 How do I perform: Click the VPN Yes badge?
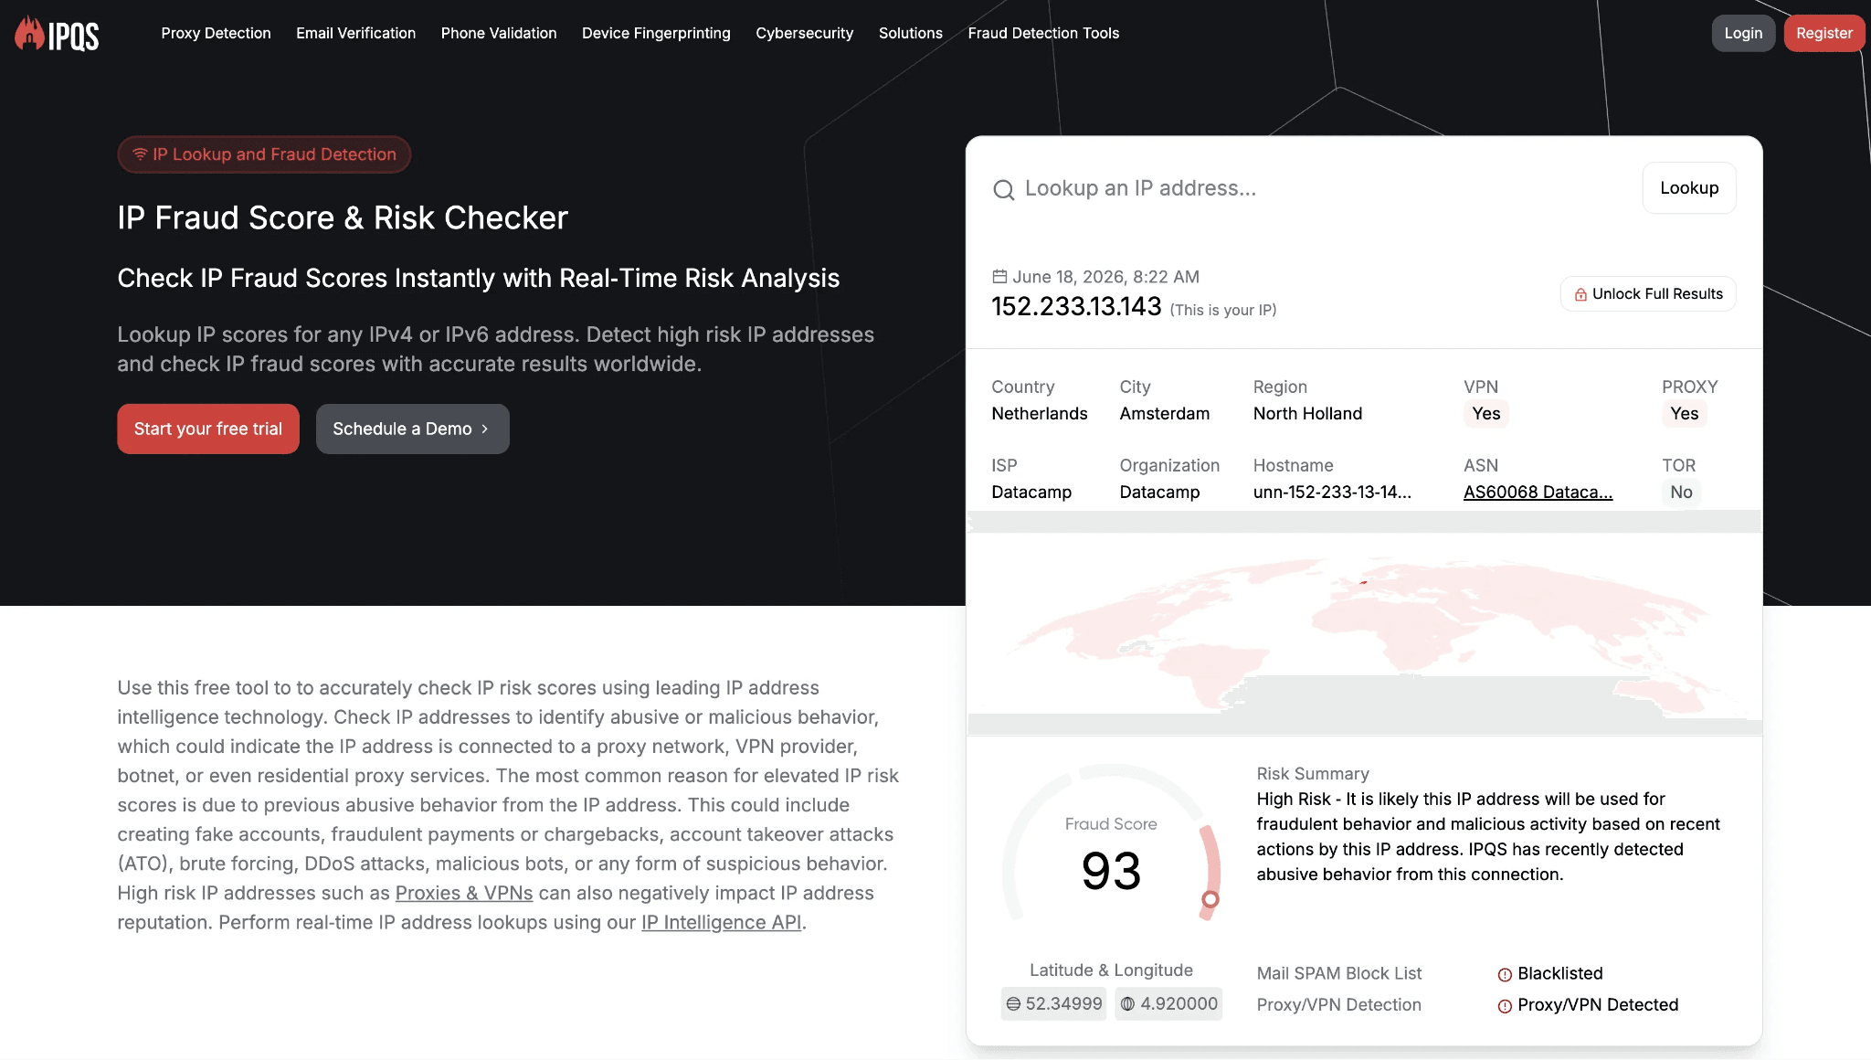point(1486,414)
